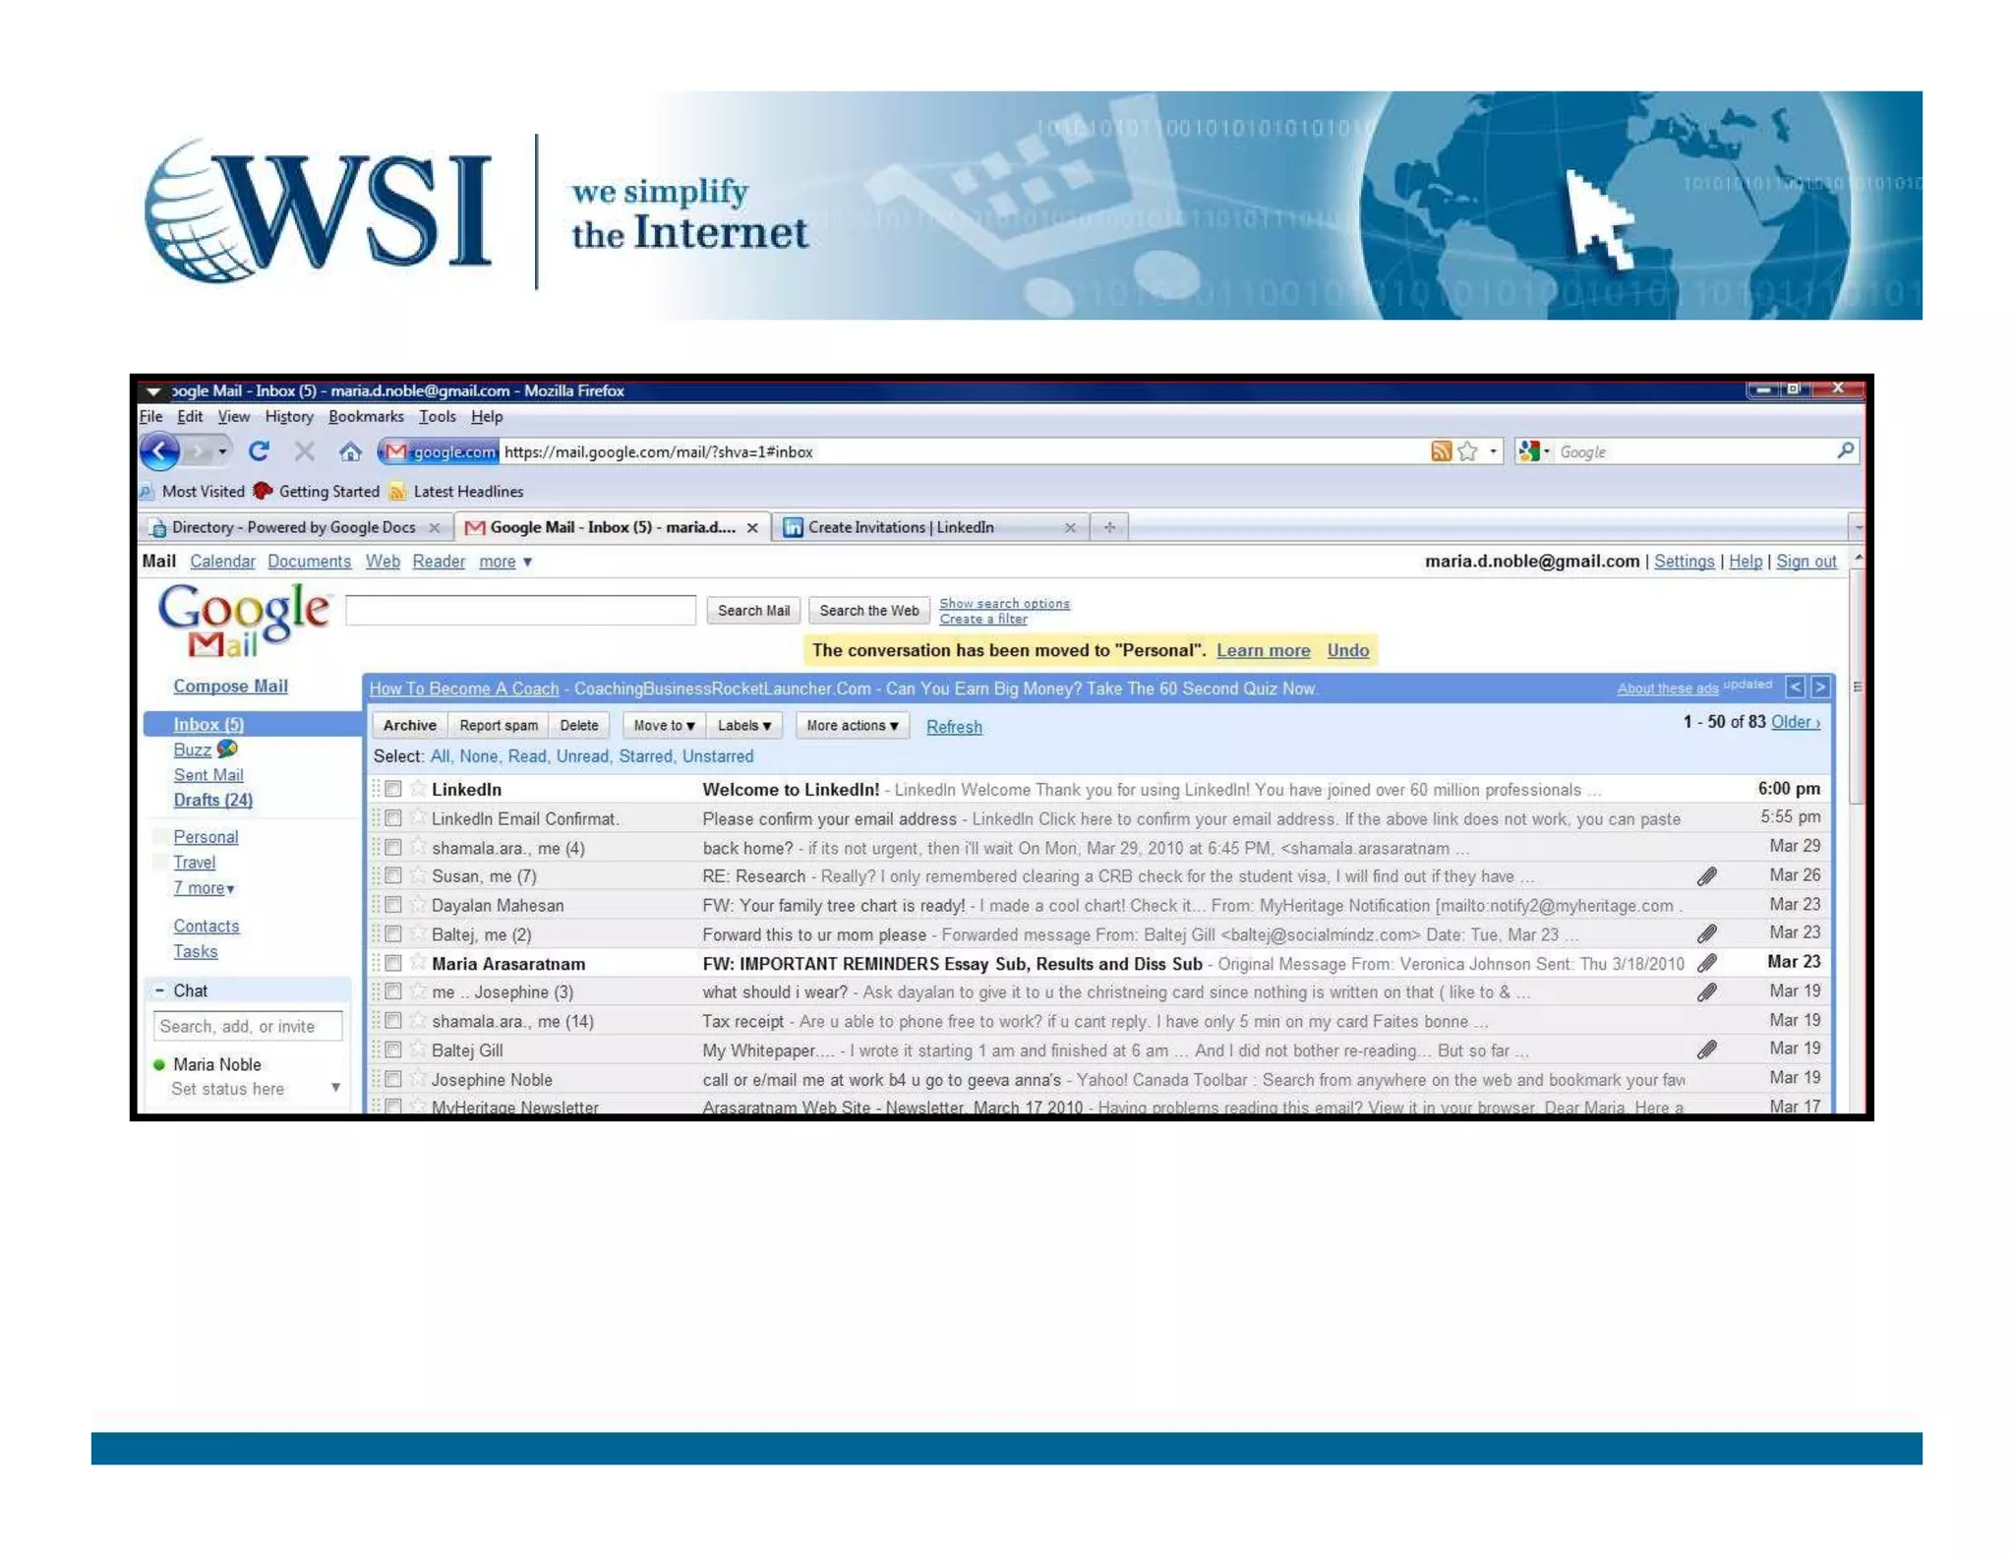This screenshot has width=2014, height=1556.
Task: Click the Undo link in notification
Action: pyautogui.click(x=1347, y=650)
